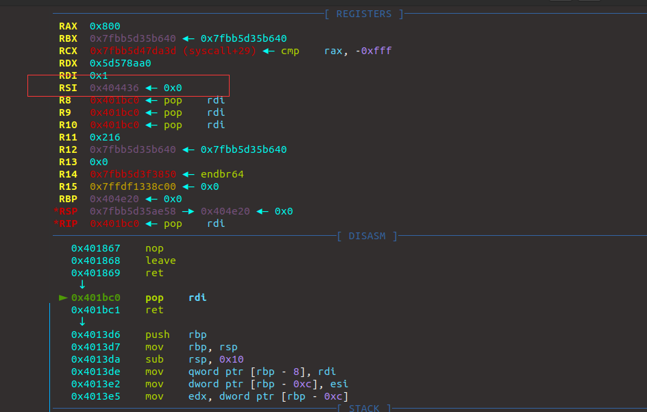Screen dimensions: 647x412
Task: Select sub rsp, 0x10 at 0x4013da
Action: (x=195, y=359)
